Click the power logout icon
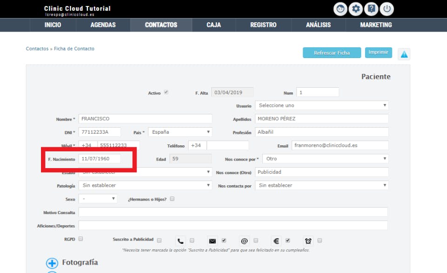The image size is (447, 273). (x=387, y=9)
